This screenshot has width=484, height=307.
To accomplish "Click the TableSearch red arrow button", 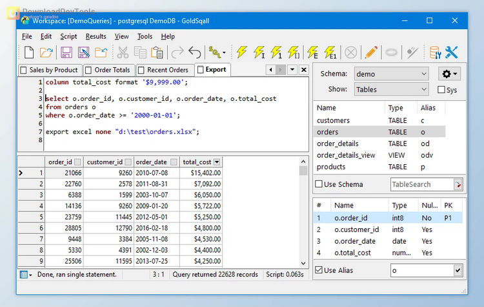I will [458, 185].
